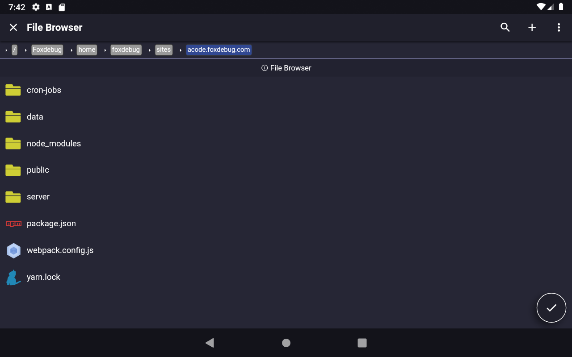Screen dimensions: 572x357
Task: Click the info icon next to File Browser
Action: pos(264,68)
